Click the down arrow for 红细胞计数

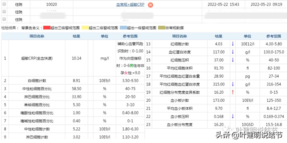pos(233,44)
